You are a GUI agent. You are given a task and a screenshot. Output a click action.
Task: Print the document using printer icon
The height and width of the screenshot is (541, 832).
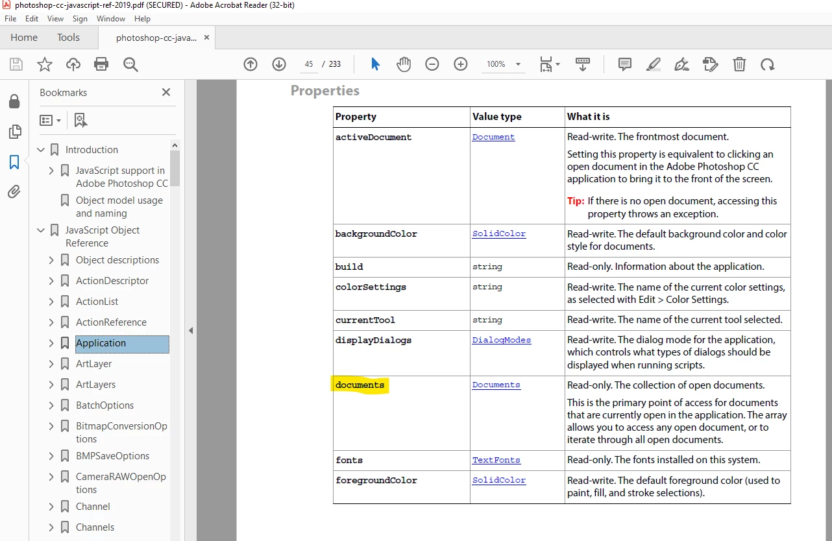(101, 64)
